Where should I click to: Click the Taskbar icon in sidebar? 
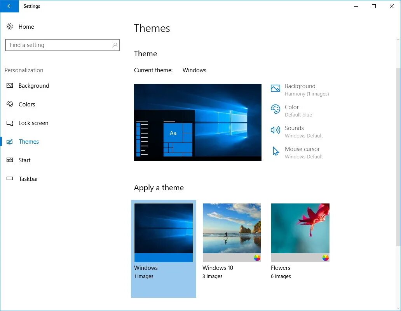(10, 179)
